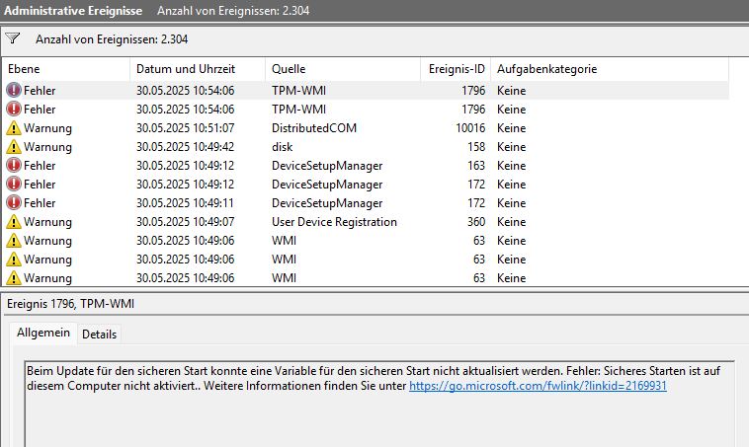
Task: Click error icon of DeviceSetupManager 10:49:11 row
Action: pos(14,202)
